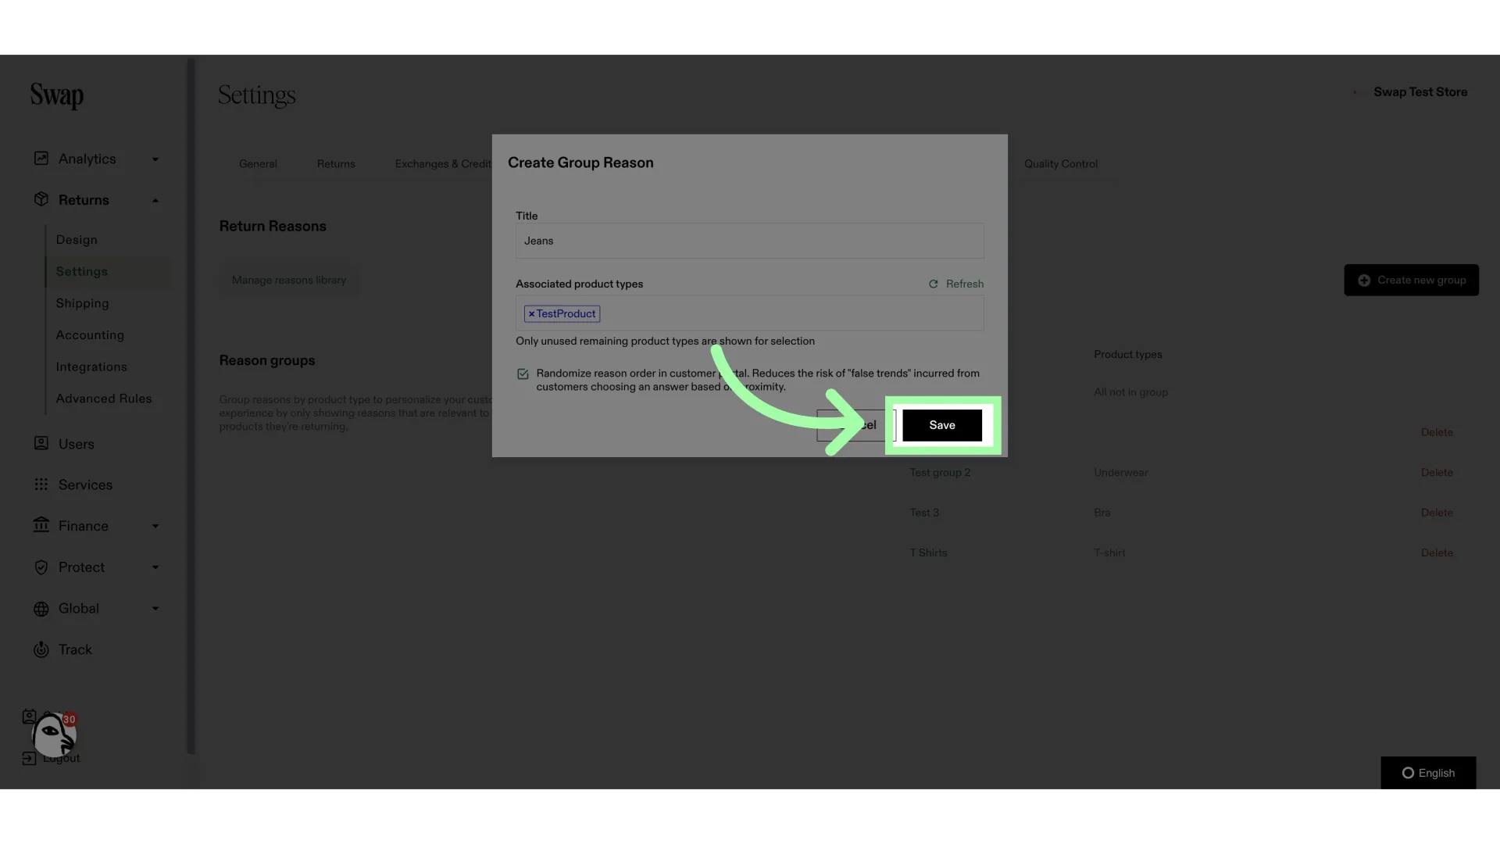Click the Finance bank icon
Screen dimensions: 1500x844
(41, 525)
